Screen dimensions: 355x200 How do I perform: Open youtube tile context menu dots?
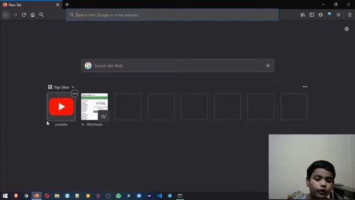(x=75, y=94)
